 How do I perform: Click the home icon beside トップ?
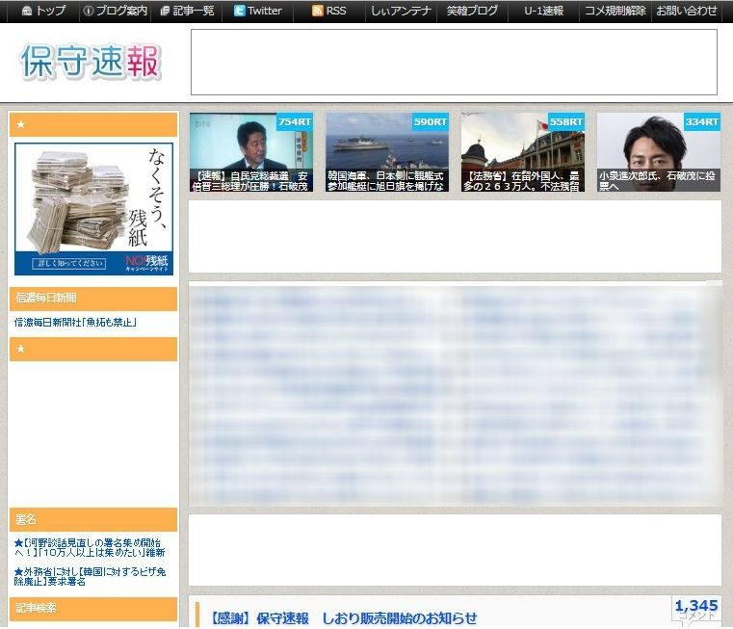pos(26,11)
